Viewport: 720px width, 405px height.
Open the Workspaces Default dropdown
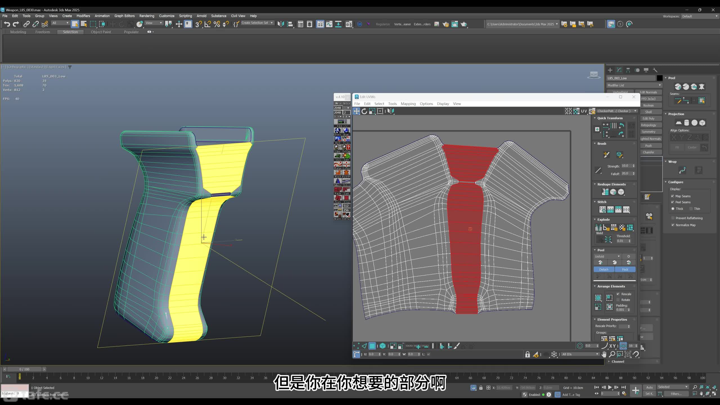[x=700, y=16]
